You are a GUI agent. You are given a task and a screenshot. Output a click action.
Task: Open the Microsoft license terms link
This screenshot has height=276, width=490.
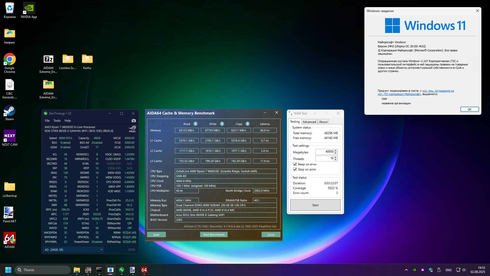416,93
